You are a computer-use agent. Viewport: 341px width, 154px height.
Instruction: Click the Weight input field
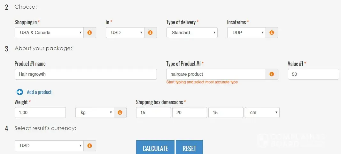click(40, 112)
